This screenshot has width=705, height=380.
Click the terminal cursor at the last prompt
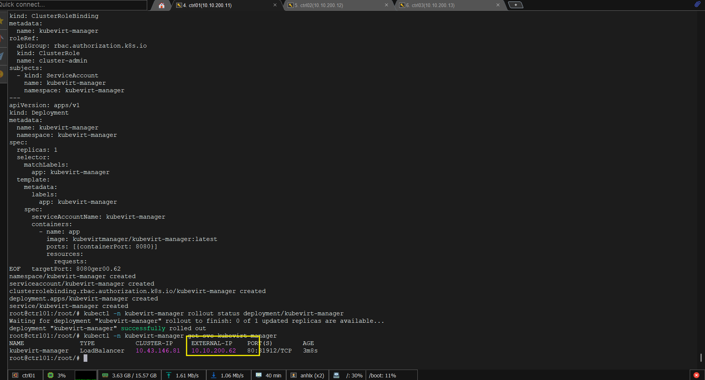tap(85, 358)
